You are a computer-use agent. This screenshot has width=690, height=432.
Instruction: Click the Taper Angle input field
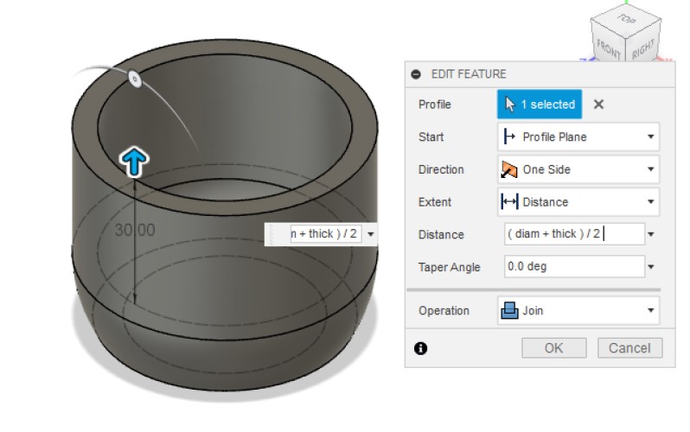click(573, 267)
